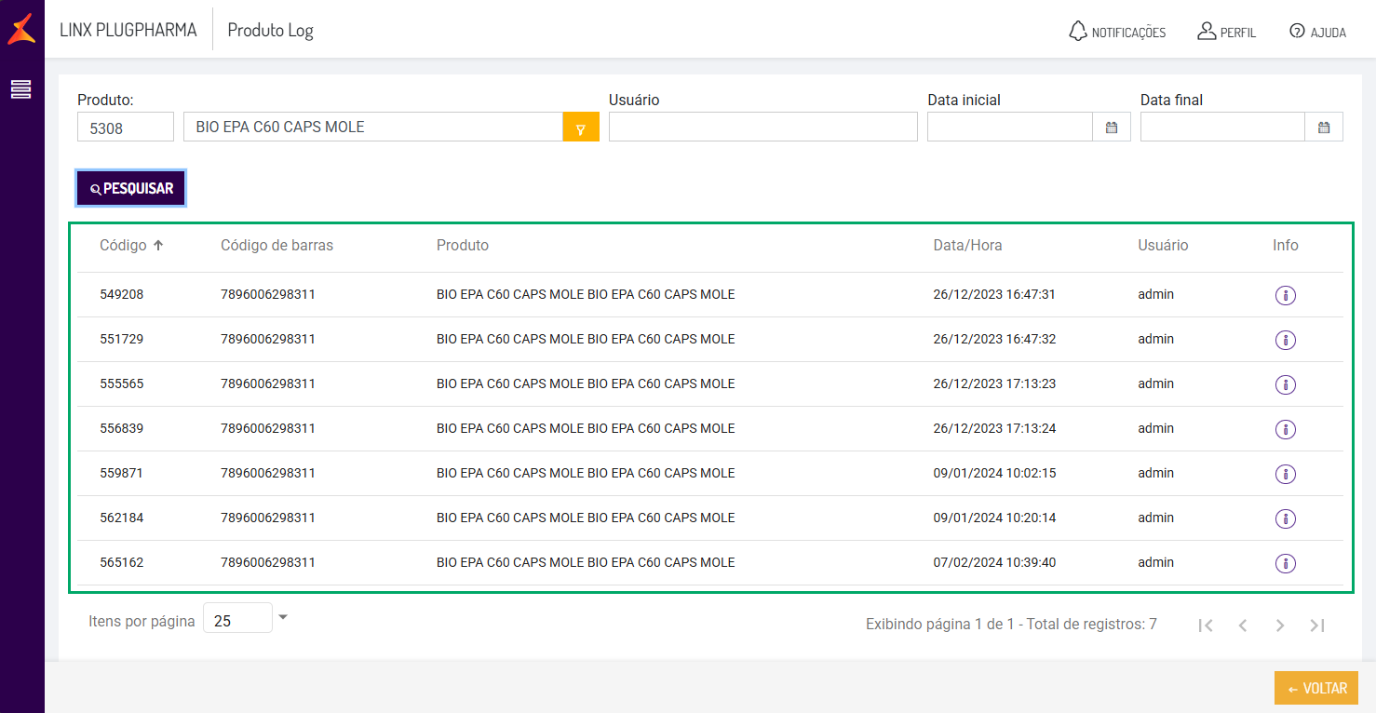Click the Pesquisar search button
The width and height of the screenshot is (1376, 713).
(x=131, y=188)
